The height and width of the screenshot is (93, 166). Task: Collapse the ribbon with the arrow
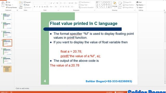[164, 10]
